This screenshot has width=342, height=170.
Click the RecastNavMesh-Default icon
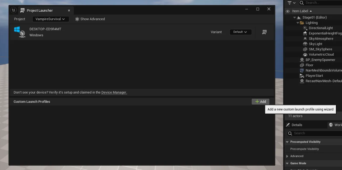[302, 81]
